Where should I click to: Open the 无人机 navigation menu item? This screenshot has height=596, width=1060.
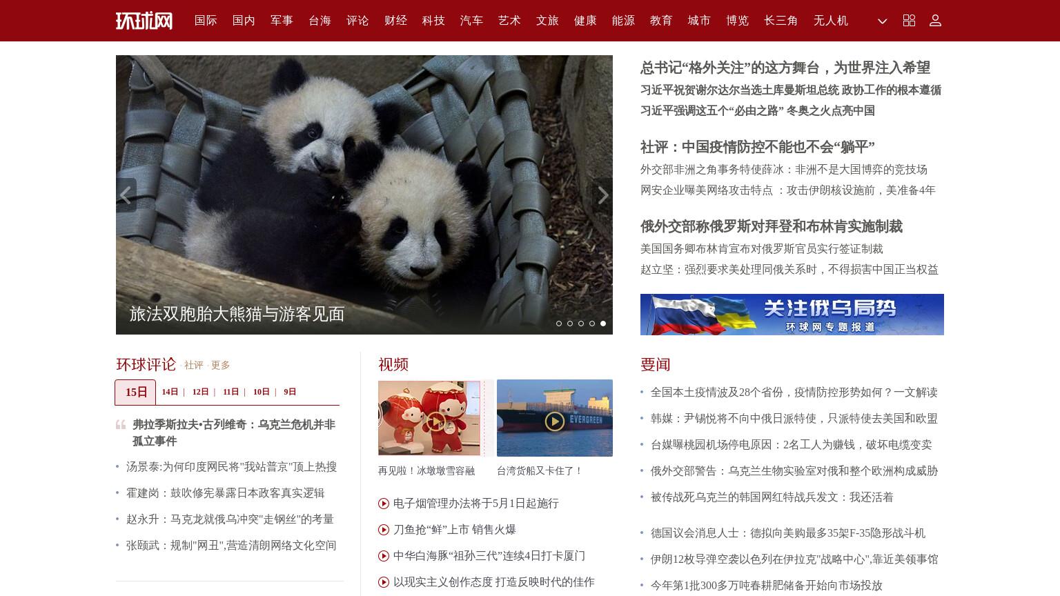pyautogui.click(x=830, y=21)
